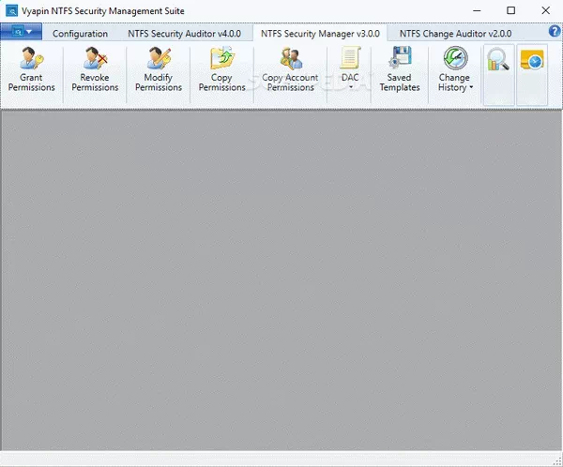This screenshot has height=467, width=563.
Task: Switch to NTFS Security Auditor v4.0.0 tab
Action: [185, 34]
